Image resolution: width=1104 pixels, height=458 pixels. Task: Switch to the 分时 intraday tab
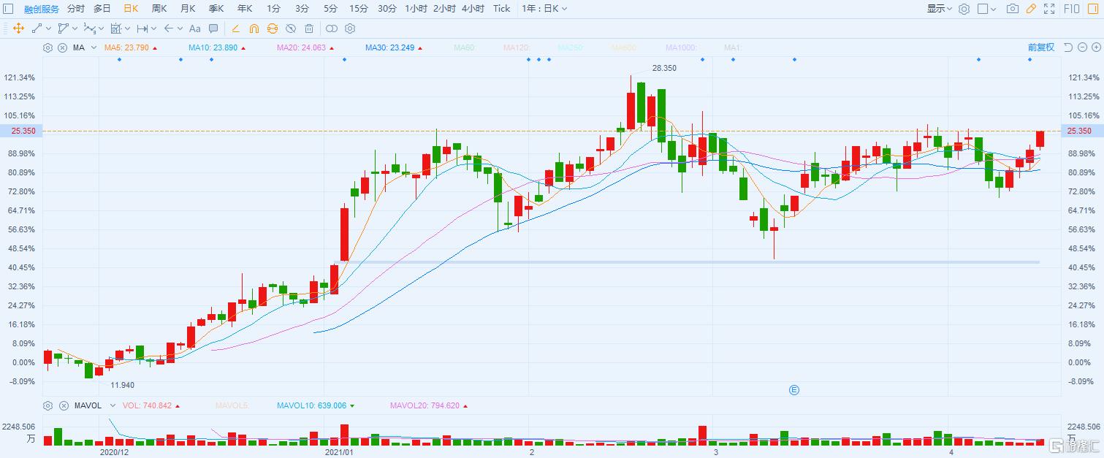pos(75,9)
